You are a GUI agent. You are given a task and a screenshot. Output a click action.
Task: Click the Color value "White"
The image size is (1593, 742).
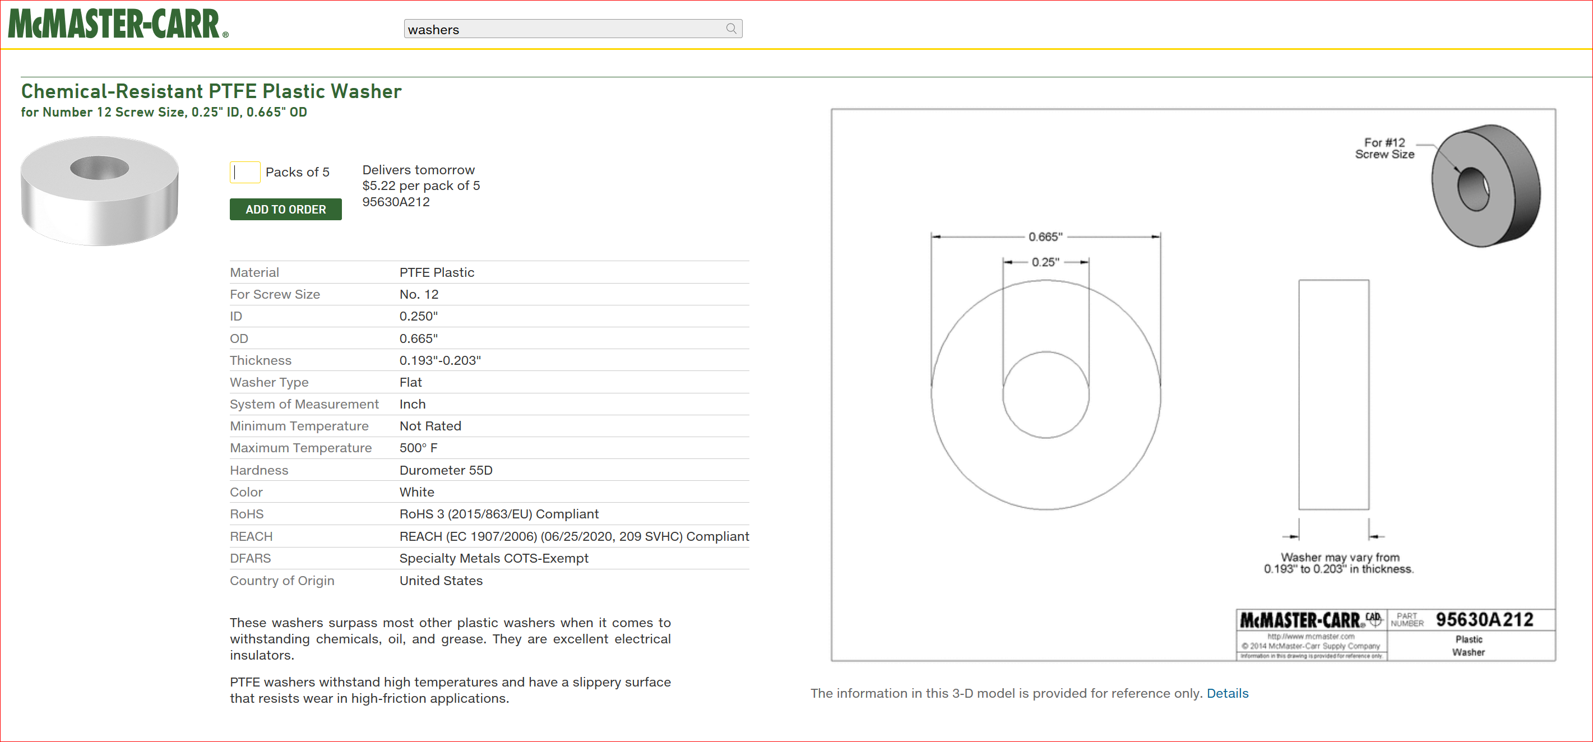coord(417,492)
